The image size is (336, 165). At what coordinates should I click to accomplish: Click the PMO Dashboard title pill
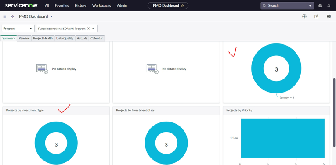pos(168,6)
